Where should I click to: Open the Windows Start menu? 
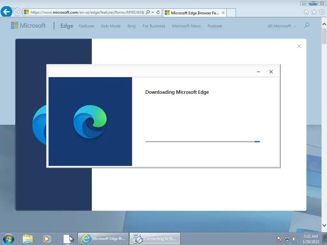[9, 239]
